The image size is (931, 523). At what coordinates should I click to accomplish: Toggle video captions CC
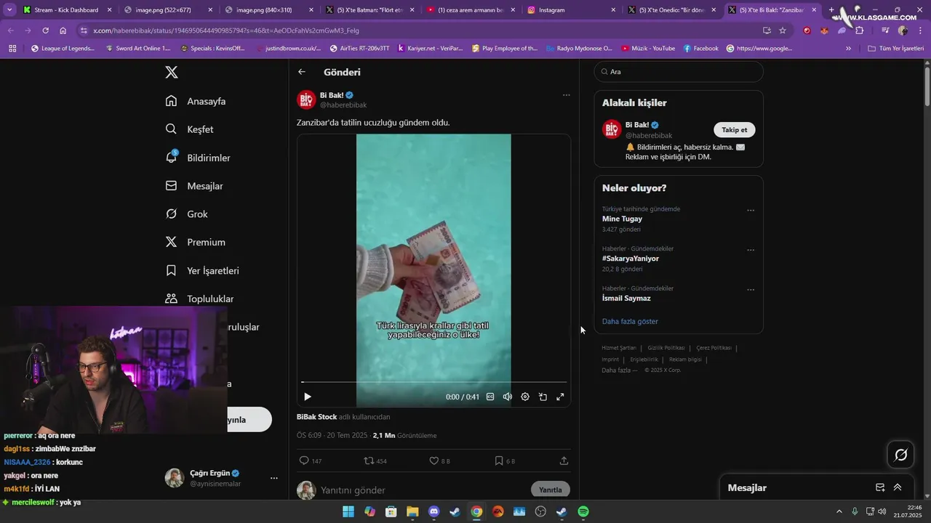pos(490,397)
